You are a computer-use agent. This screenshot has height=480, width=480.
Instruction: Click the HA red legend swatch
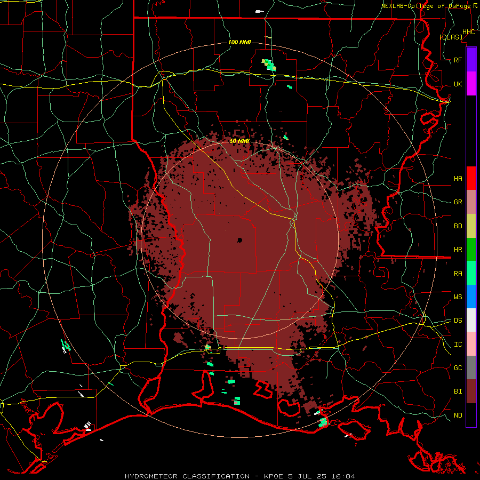pos(471,178)
